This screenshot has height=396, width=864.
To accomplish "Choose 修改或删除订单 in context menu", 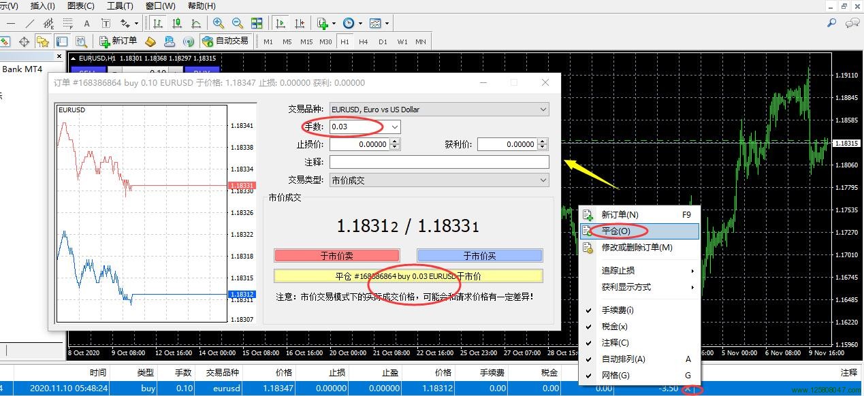I will point(639,248).
